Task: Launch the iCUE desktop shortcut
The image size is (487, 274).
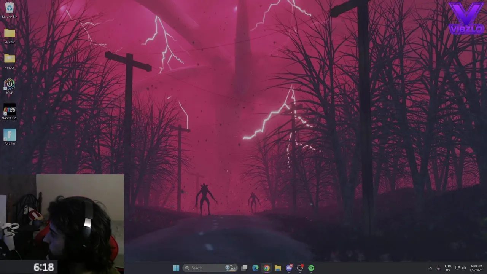Action: 10,86
